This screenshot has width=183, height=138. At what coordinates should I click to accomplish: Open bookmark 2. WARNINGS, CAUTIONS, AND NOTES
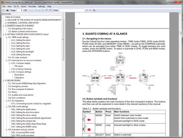pyautogui.click(x=22, y=23)
